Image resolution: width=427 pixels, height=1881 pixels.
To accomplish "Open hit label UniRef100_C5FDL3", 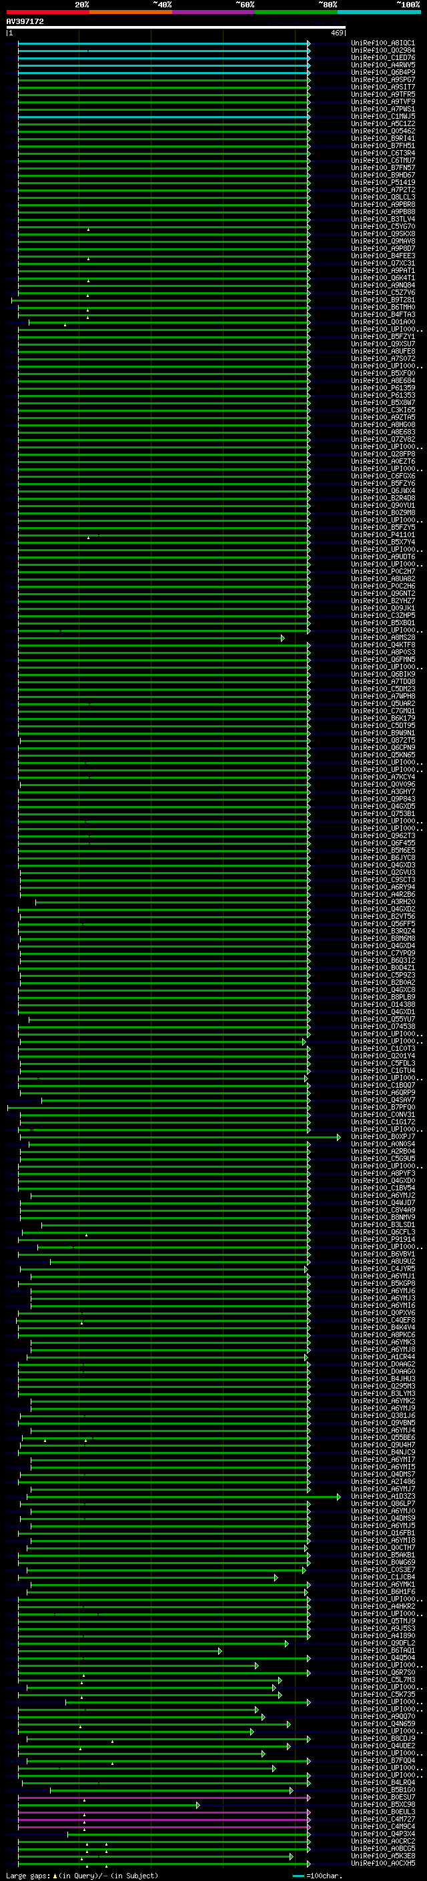I will [383, 1064].
